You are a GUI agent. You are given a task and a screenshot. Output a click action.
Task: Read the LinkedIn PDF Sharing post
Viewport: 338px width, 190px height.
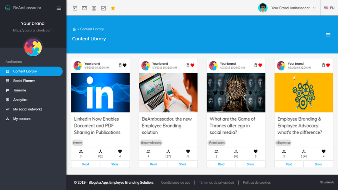[x=86, y=164]
